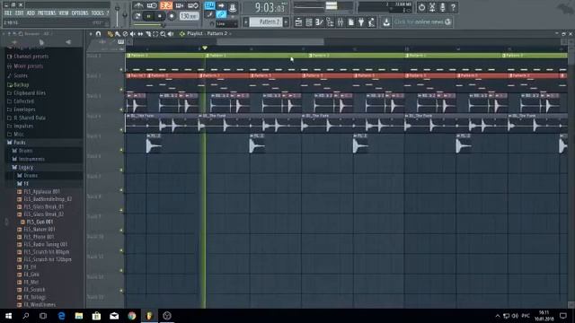Open the plugin picker plug icon
The image size is (575, 323).
tap(361, 22)
